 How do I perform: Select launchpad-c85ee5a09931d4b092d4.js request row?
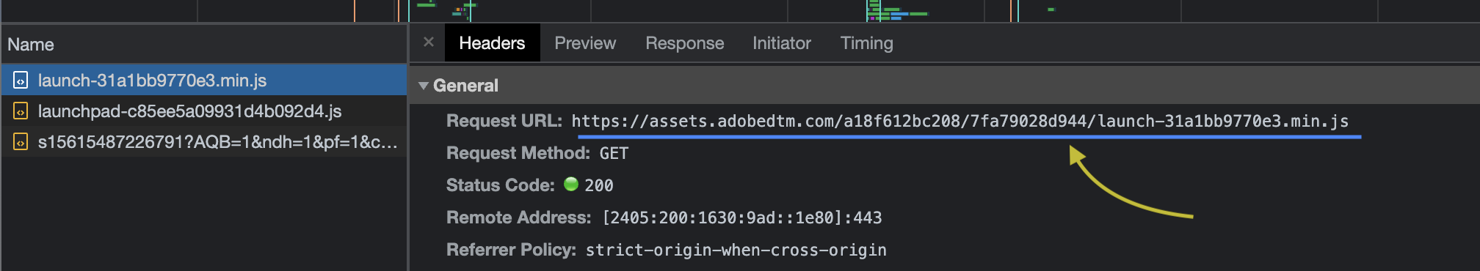pyautogui.click(x=204, y=111)
